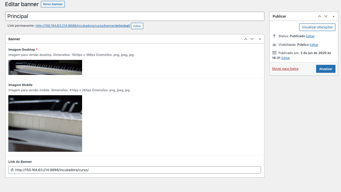The image size is (341, 192).
Task: Click the move-down chevron in Banner panel
Action: tap(252, 39)
